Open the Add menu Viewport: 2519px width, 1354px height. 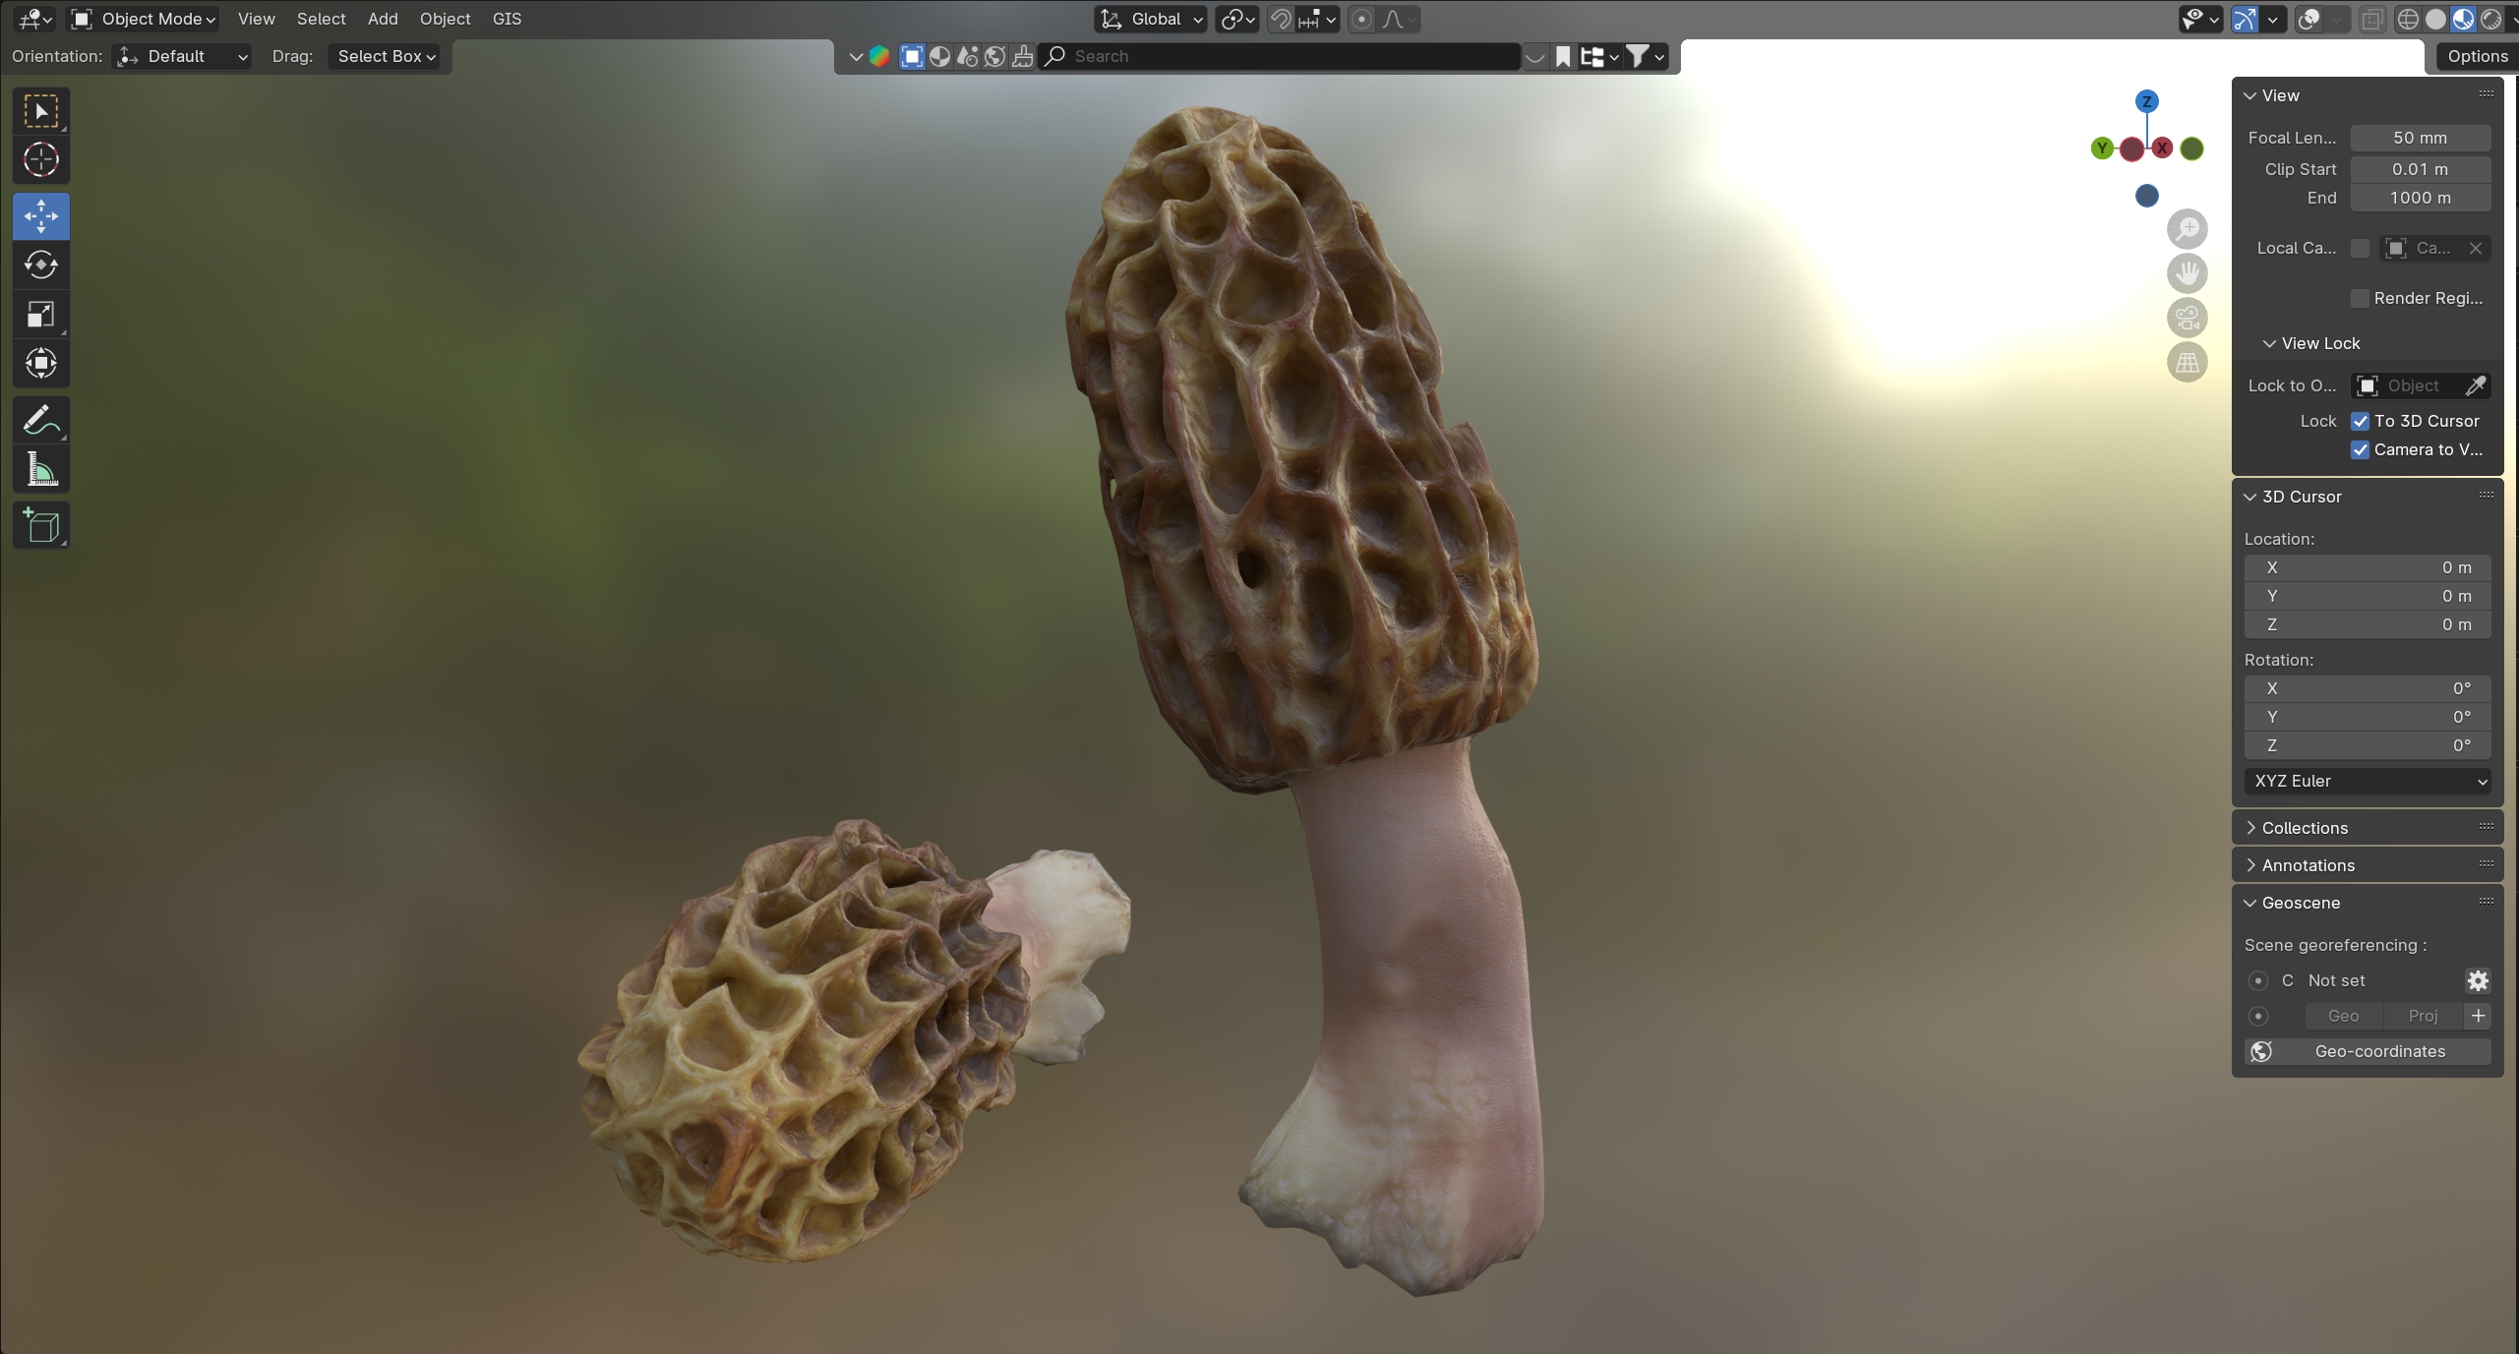click(x=383, y=19)
